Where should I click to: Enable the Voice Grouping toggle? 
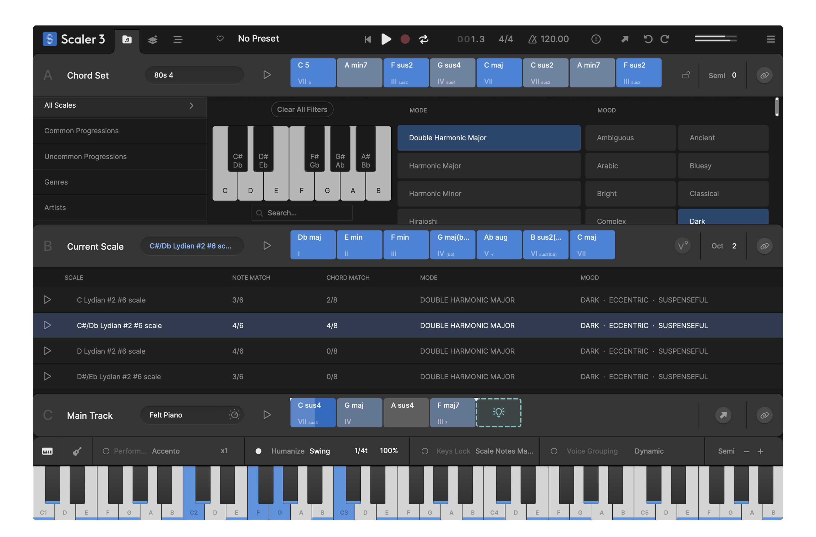point(554,451)
